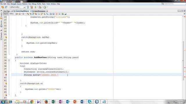
Task: Open the Profile Project dropdown arrow
Action: tap(47, 7)
